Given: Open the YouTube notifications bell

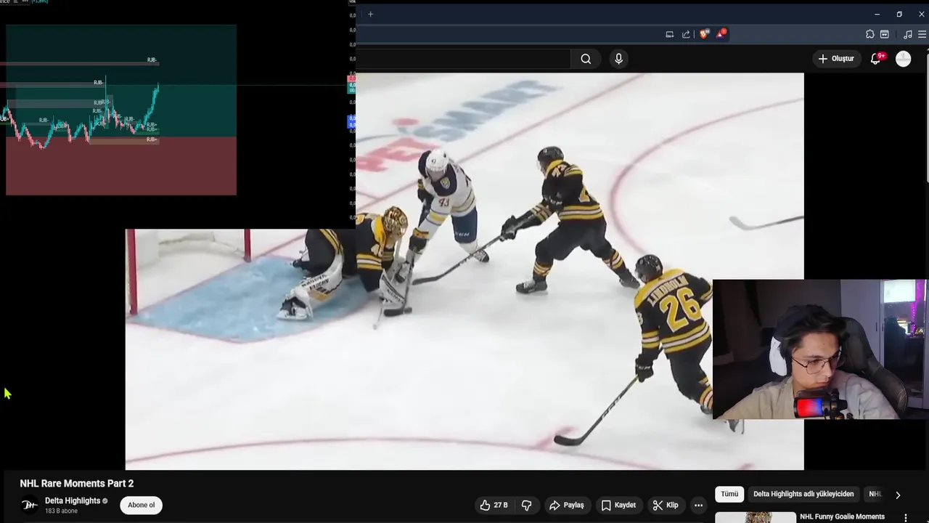Looking at the screenshot, I should coord(875,59).
